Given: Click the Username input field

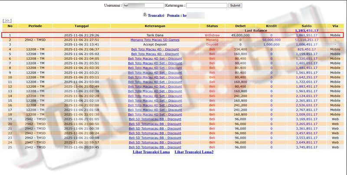Looking at the screenshot, I should [143, 6].
